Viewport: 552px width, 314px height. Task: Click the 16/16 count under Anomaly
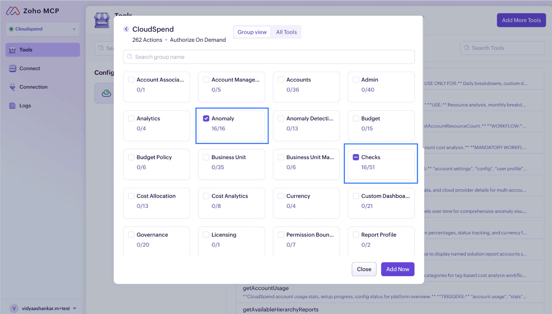(218, 129)
